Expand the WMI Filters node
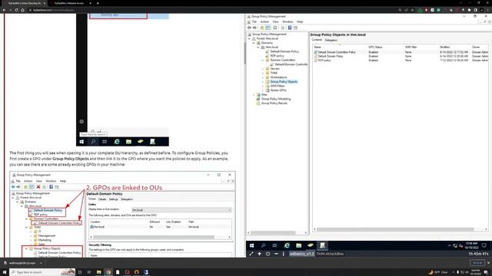This screenshot has height=276, width=492. (x=263, y=86)
